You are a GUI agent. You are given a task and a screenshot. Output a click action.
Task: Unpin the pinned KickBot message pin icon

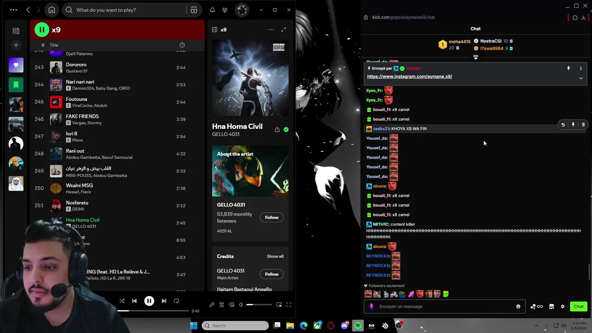coord(568,68)
